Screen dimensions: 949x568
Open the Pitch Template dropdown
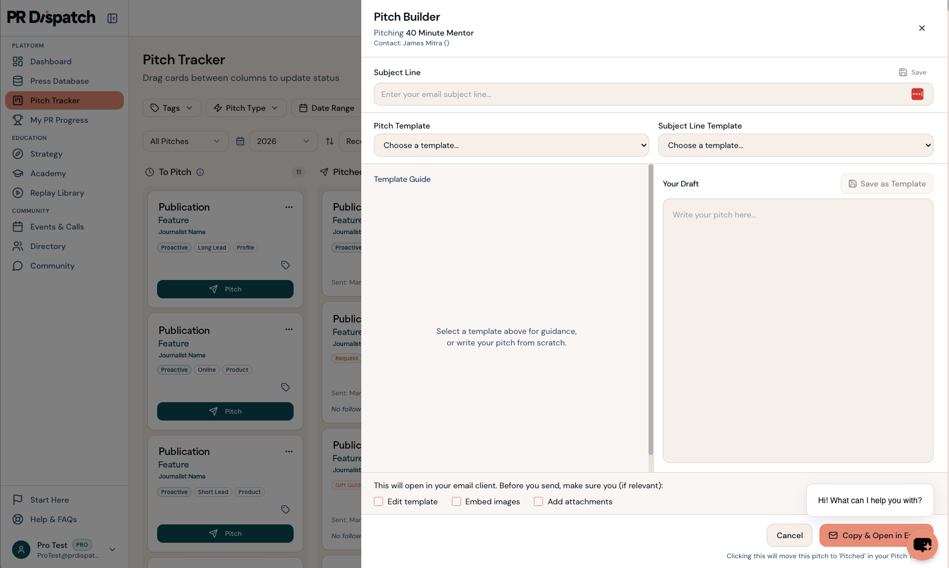511,145
